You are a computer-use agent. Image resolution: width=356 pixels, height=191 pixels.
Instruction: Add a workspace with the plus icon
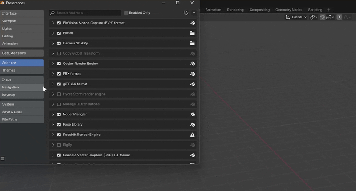[328, 10]
